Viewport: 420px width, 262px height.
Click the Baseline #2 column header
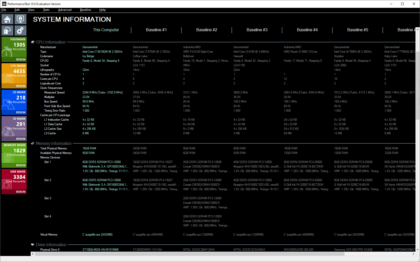(207, 30)
